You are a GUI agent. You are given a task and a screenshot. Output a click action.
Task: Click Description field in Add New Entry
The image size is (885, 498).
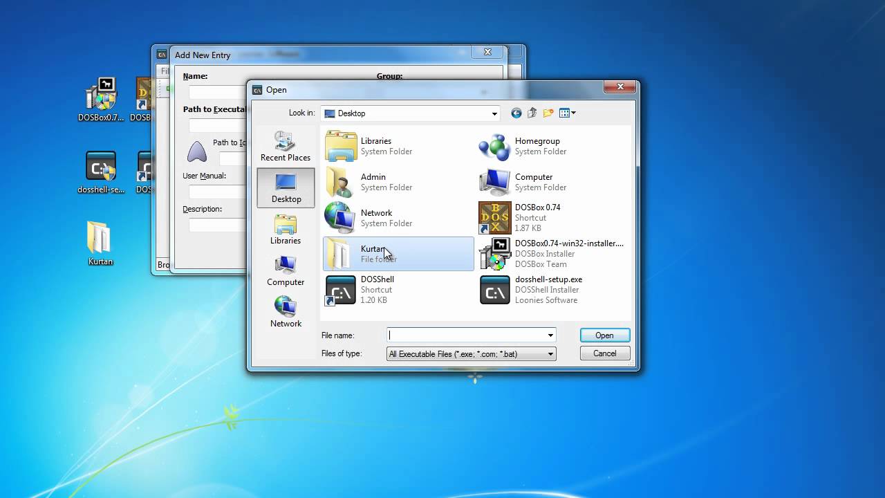tap(217, 225)
